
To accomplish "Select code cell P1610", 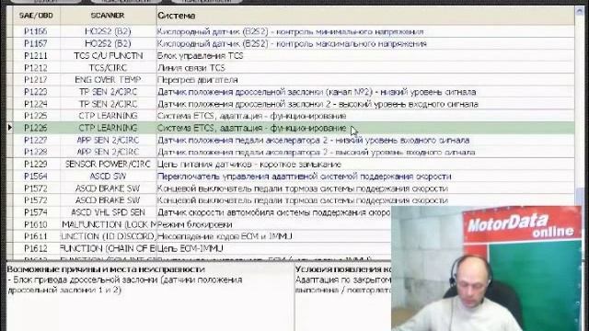I will click(36, 224).
